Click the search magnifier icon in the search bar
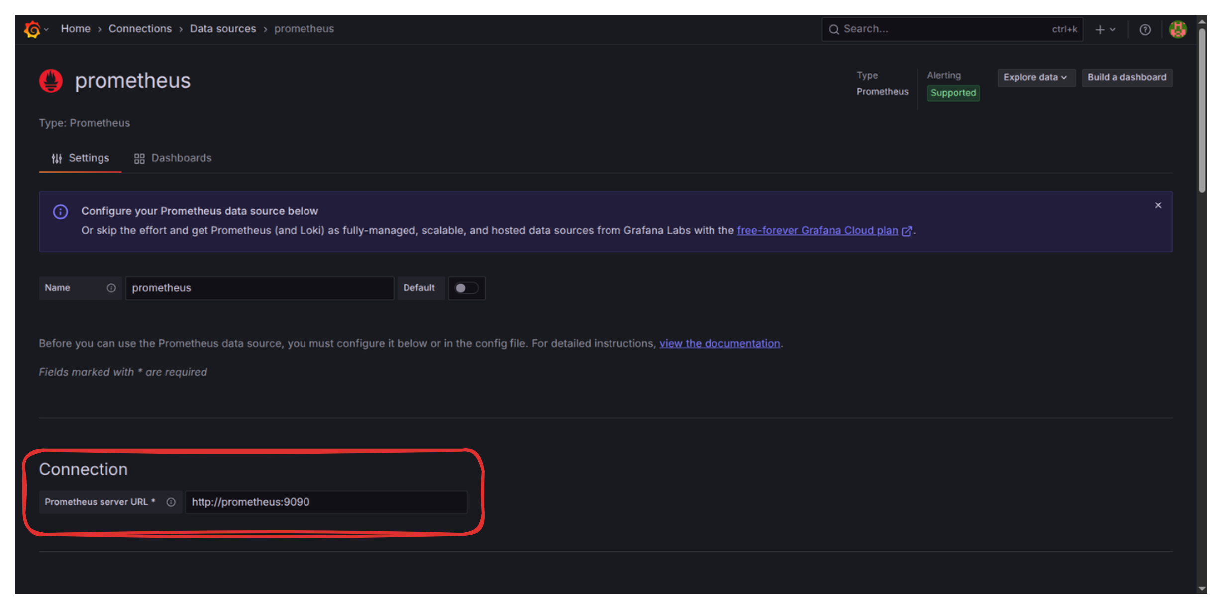 click(834, 29)
